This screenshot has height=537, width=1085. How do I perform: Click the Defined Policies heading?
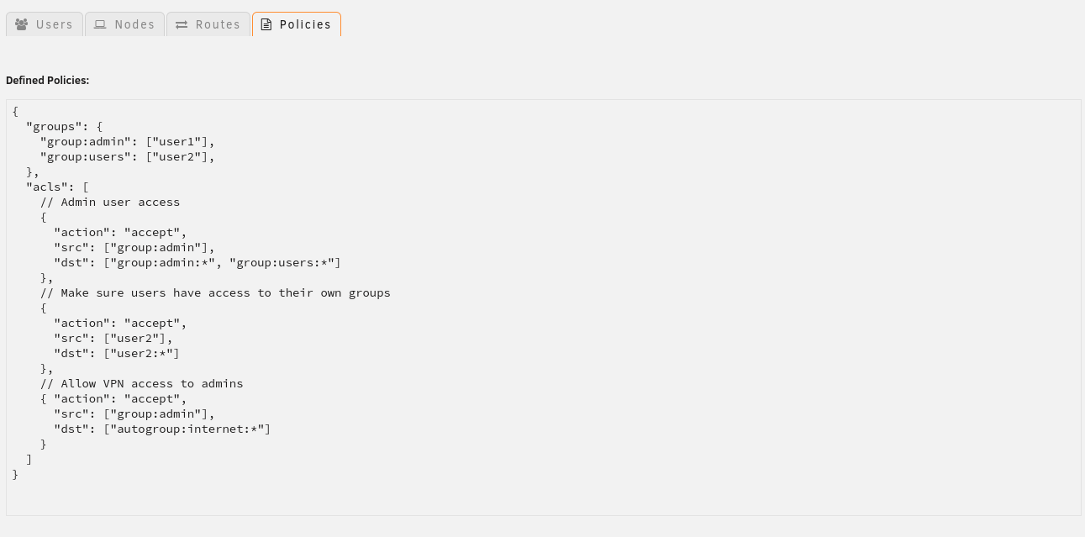click(47, 81)
